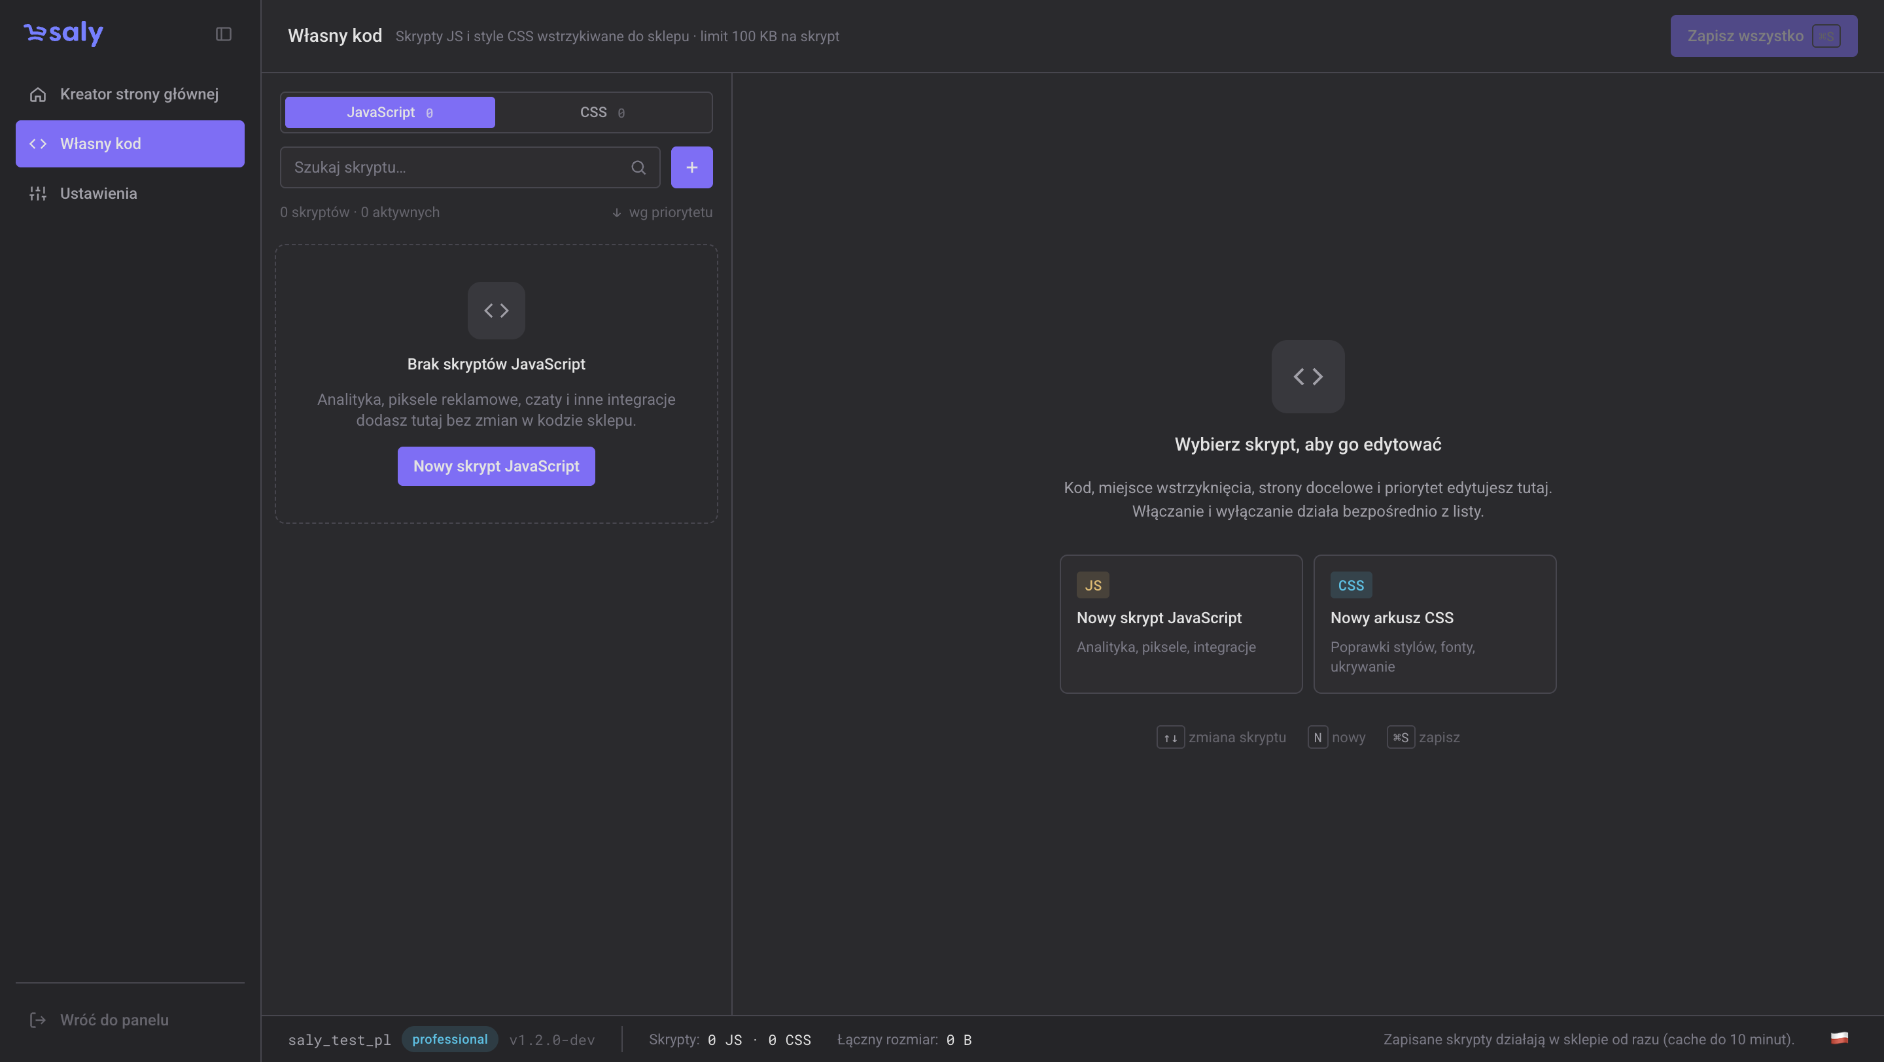Click the JS badge icon
1884x1062 pixels.
point(1092,585)
